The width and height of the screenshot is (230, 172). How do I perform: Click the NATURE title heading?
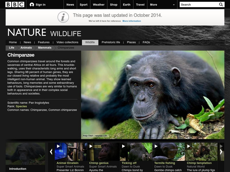click(27, 32)
